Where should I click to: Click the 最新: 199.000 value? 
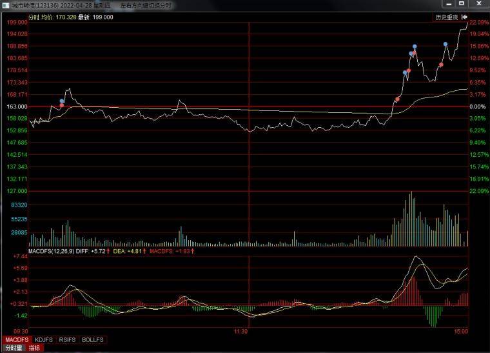(x=95, y=17)
